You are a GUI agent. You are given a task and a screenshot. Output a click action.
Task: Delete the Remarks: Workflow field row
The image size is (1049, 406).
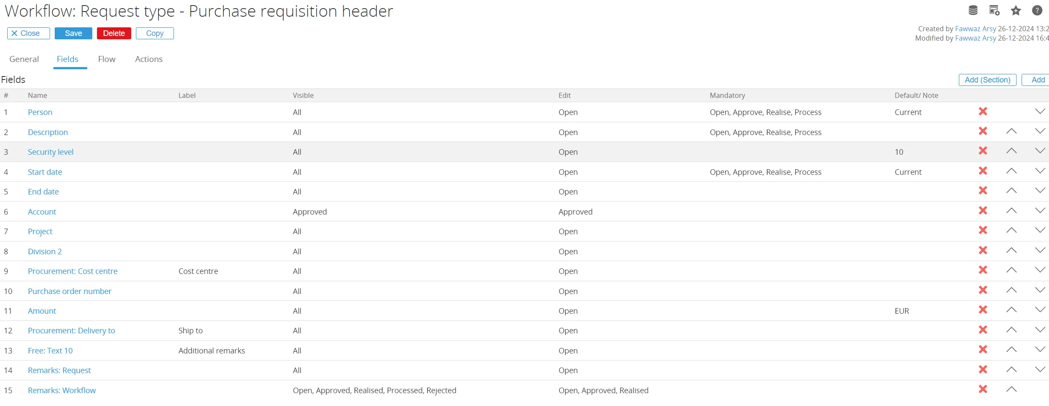click(983, 389)
